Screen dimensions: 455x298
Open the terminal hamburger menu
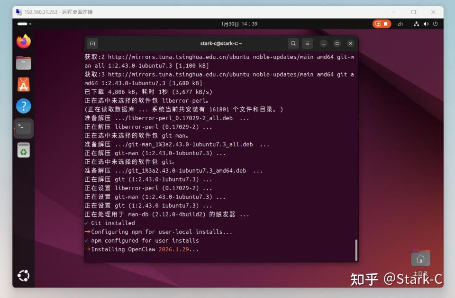click(307, 44)
